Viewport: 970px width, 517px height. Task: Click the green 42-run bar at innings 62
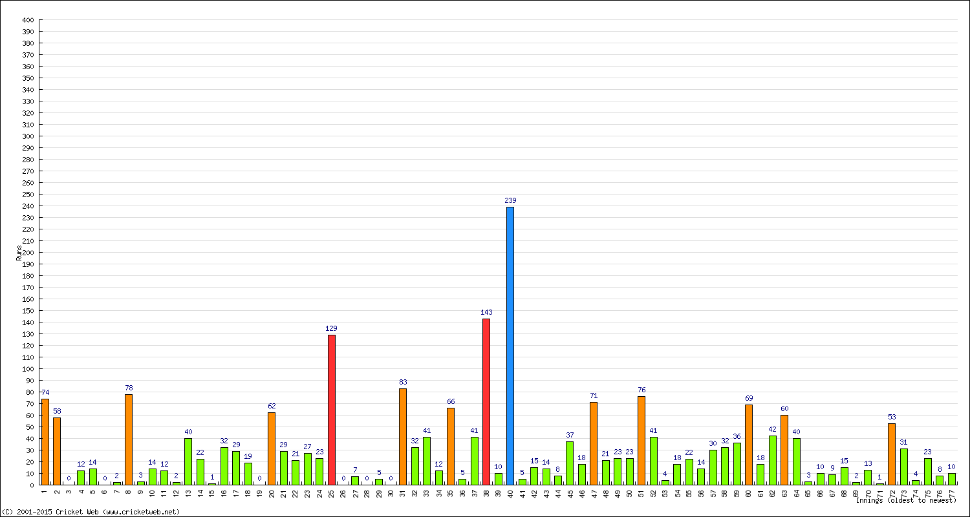pos(773,460)
